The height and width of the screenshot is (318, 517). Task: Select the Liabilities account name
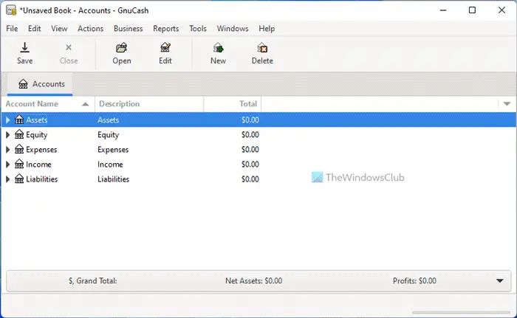tap(42, 179)
